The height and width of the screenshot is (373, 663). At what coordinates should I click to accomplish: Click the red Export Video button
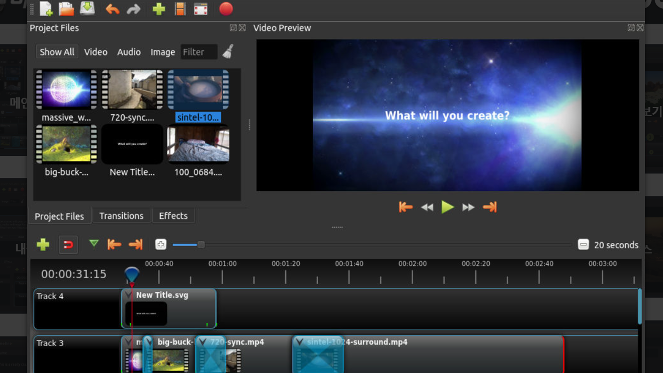[x=226, y=9]
